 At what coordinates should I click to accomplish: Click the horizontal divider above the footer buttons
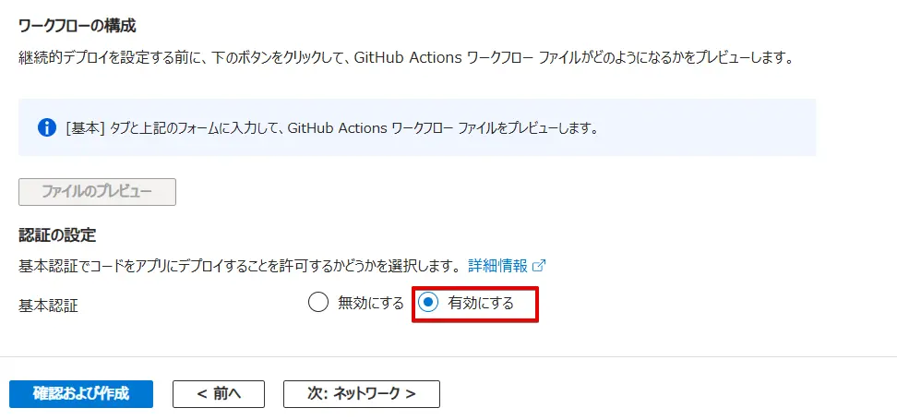[x=448, y=356]
